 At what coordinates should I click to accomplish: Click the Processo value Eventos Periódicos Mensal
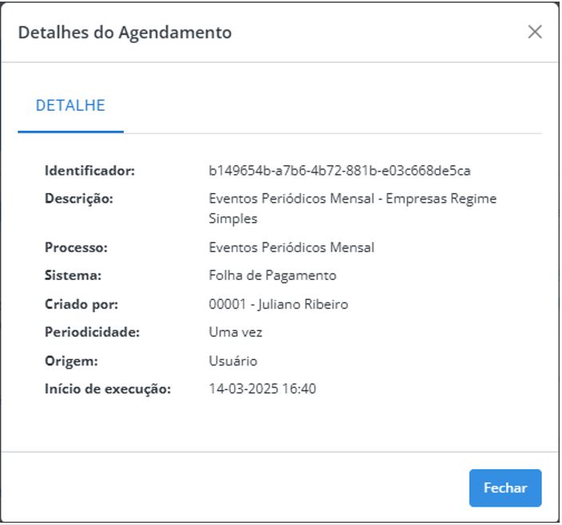[291, 247]
